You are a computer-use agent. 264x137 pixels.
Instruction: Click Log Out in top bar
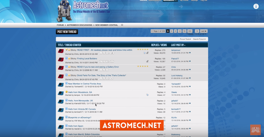204,1
